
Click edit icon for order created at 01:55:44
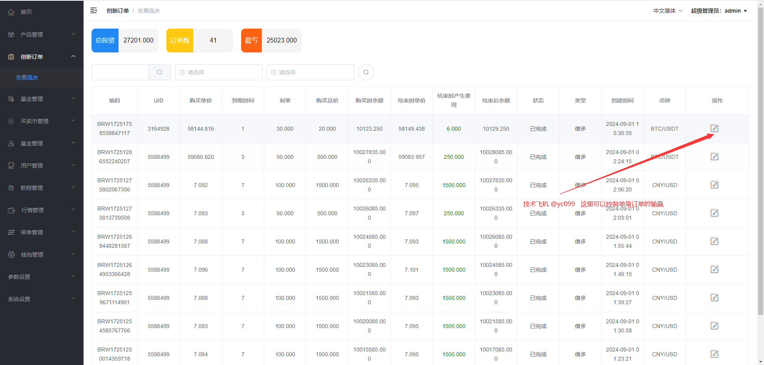click(714, 241)
